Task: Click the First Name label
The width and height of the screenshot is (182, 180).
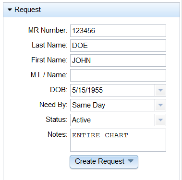Action: point(49,60)
